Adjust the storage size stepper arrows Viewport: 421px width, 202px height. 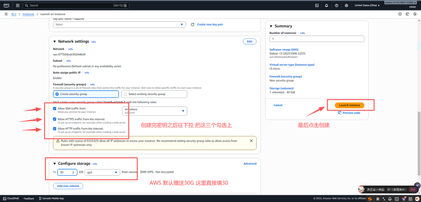pos(73,172)
